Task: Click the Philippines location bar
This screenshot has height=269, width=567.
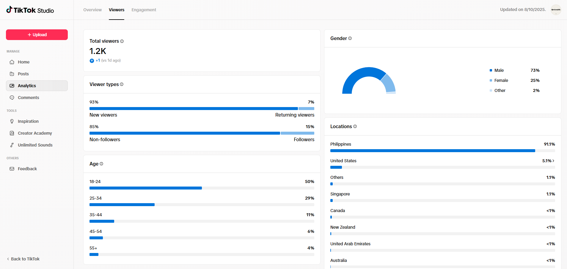Action: click(x=433, y=151)
